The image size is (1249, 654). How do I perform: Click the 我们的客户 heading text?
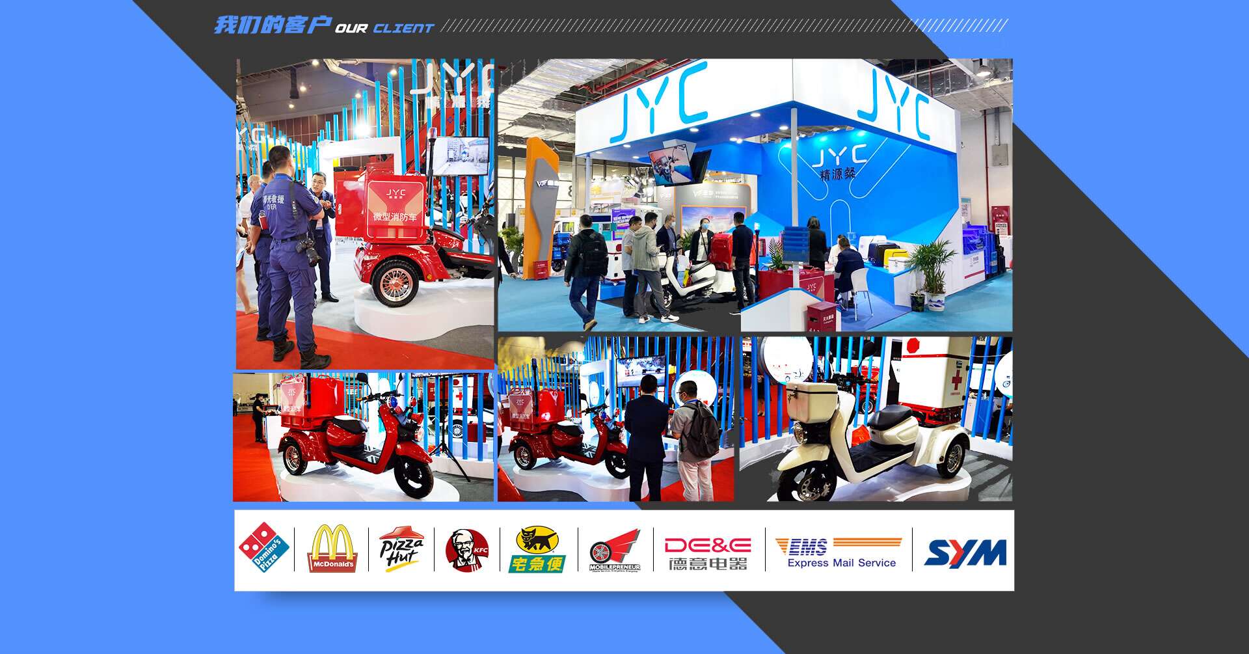click(x=272, y=26)
